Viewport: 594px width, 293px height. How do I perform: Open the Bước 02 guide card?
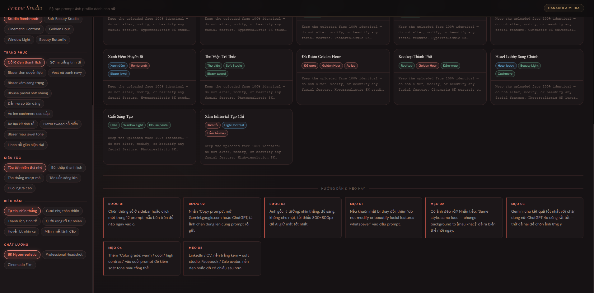coord(222,218)
